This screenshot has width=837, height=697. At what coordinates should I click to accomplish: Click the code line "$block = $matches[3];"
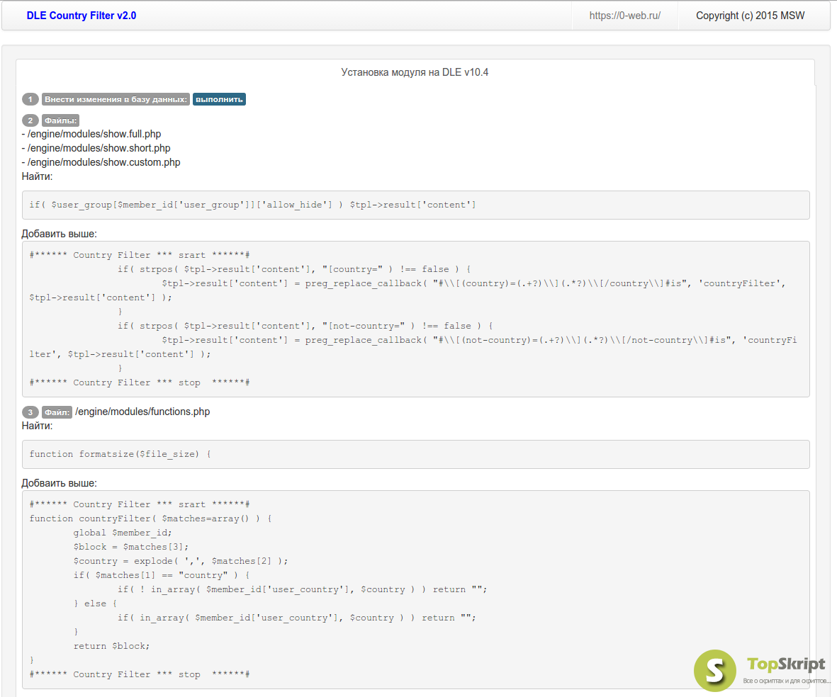131,547
